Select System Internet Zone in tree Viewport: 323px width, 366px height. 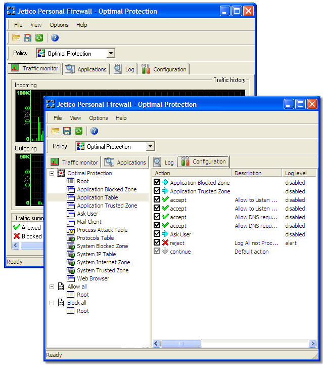coord(103,262)
